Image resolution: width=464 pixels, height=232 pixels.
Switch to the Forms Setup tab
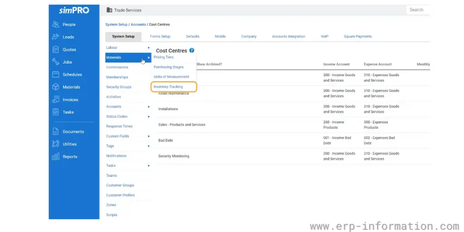point(160,37)
